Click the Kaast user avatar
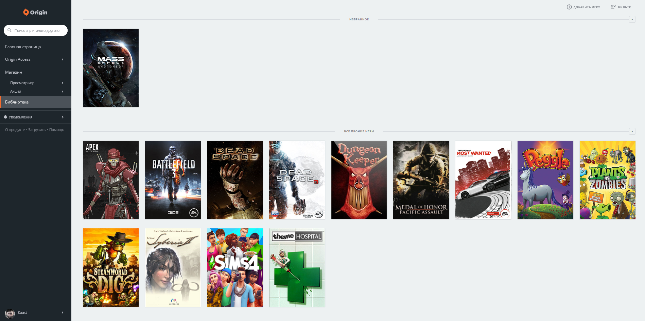This screenshot has width=645, height=321. point(10,313)
